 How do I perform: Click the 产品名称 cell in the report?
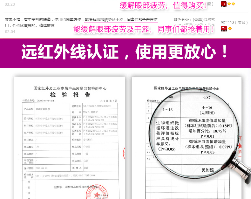pyautogui.click(x=29, y=109)
